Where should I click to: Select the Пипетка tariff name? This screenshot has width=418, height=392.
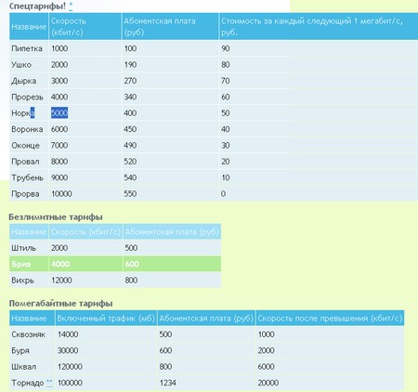click(x=27, y=48)
